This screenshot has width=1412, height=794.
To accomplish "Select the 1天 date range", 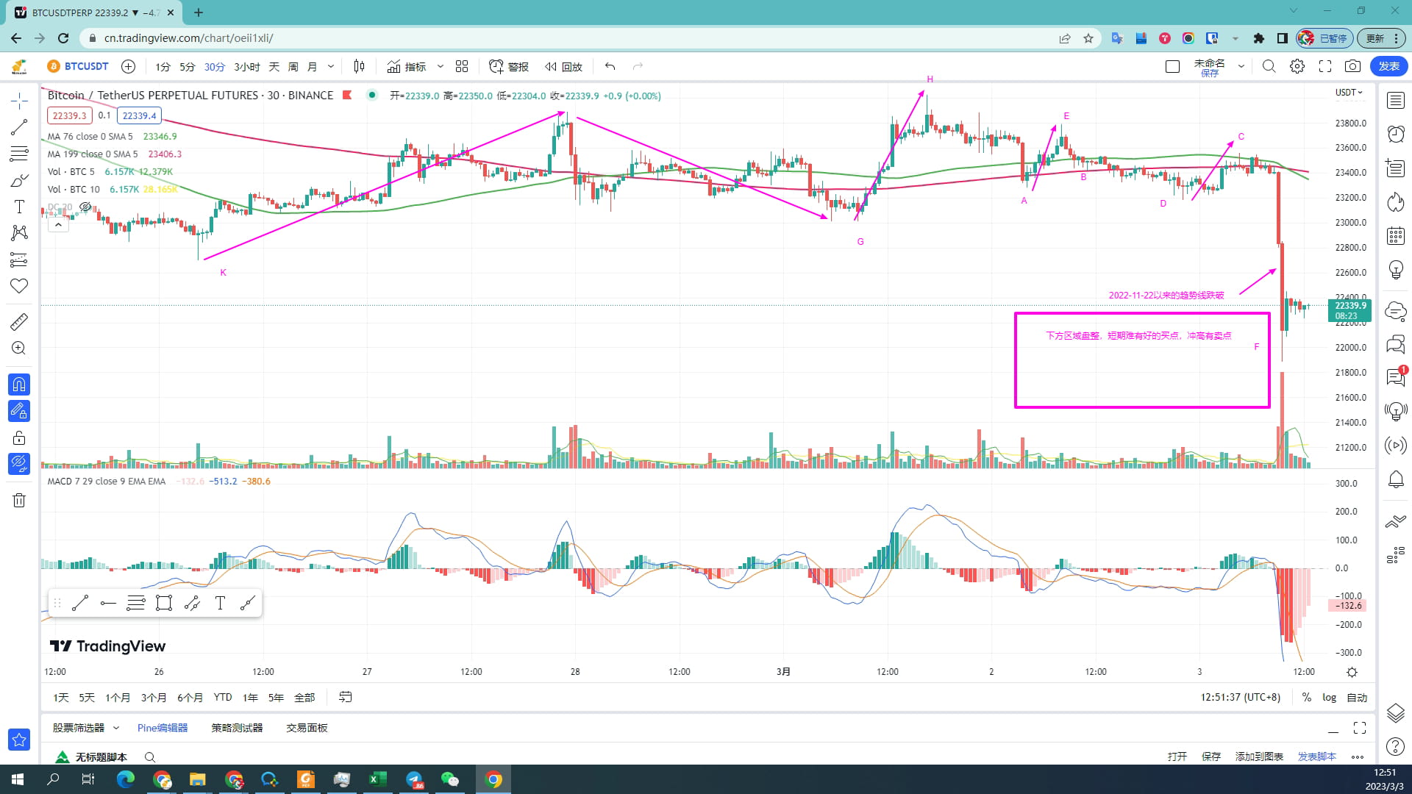I will pyautogui.click(x=61, y=698).
